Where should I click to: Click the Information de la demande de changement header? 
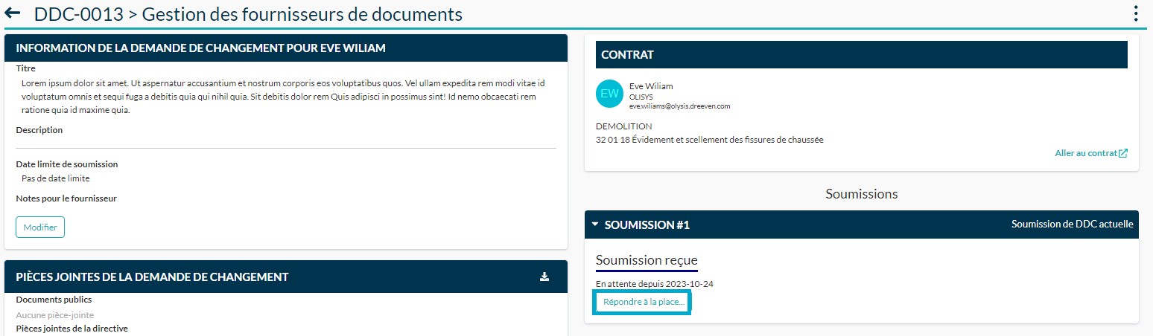point(286,48)
